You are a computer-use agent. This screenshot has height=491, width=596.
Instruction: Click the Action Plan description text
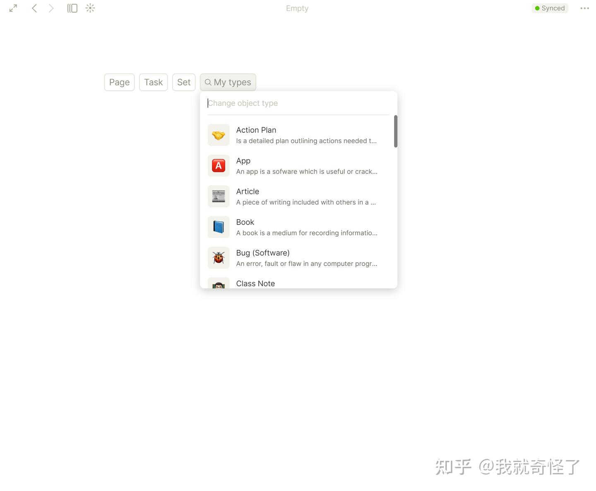(306, 141)
